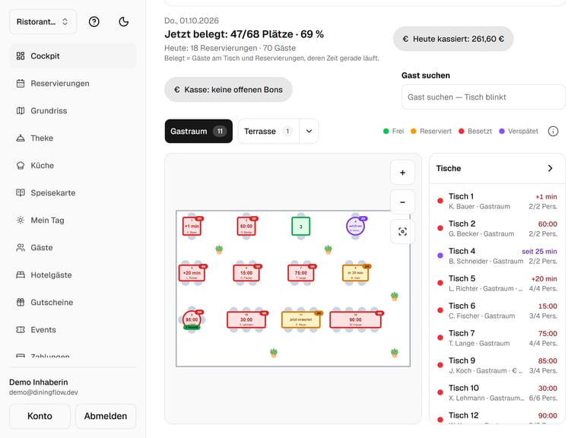Click the orange 'jetzt erwartet' table
Image resolution: width=584 pixels, height=438 pixels.
click(x=301, y=319)
